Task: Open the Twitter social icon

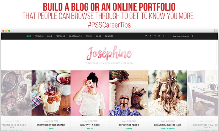Action: pos(146,36)
